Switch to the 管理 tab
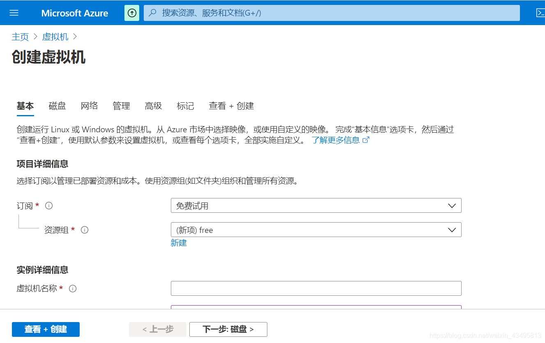Screen dimensions: 545x343 121,106
